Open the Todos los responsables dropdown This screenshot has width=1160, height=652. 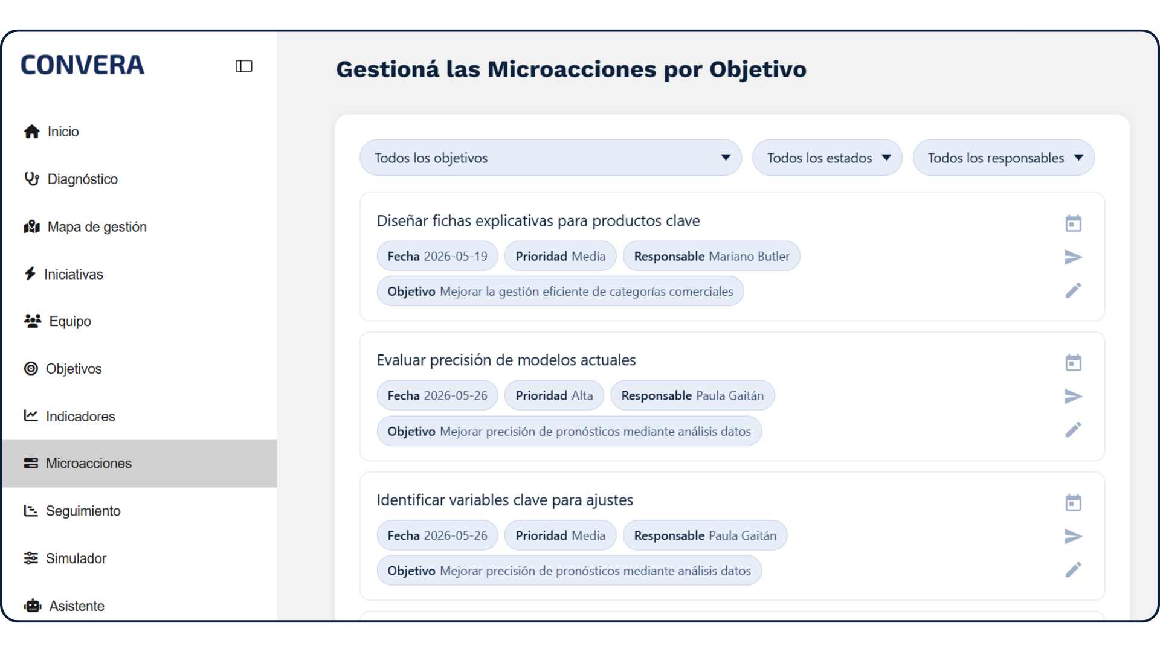[1004, 158]
